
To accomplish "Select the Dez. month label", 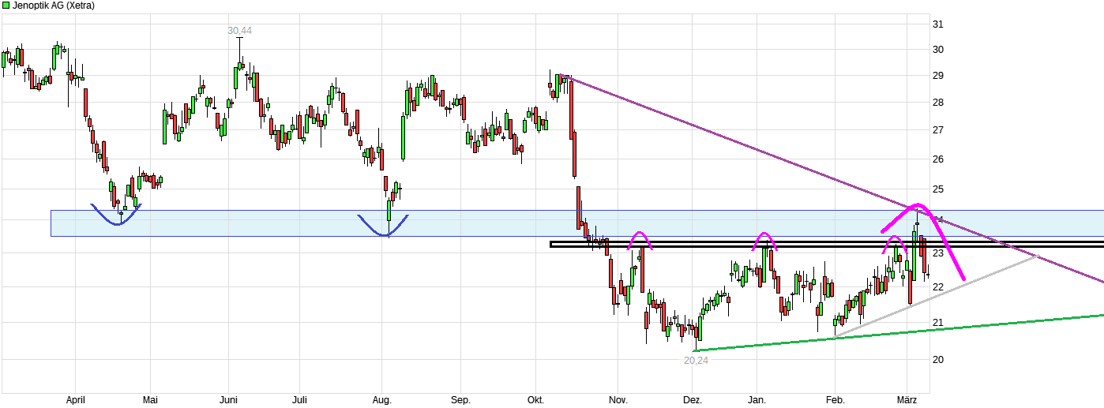I will [x=693, y=401].
